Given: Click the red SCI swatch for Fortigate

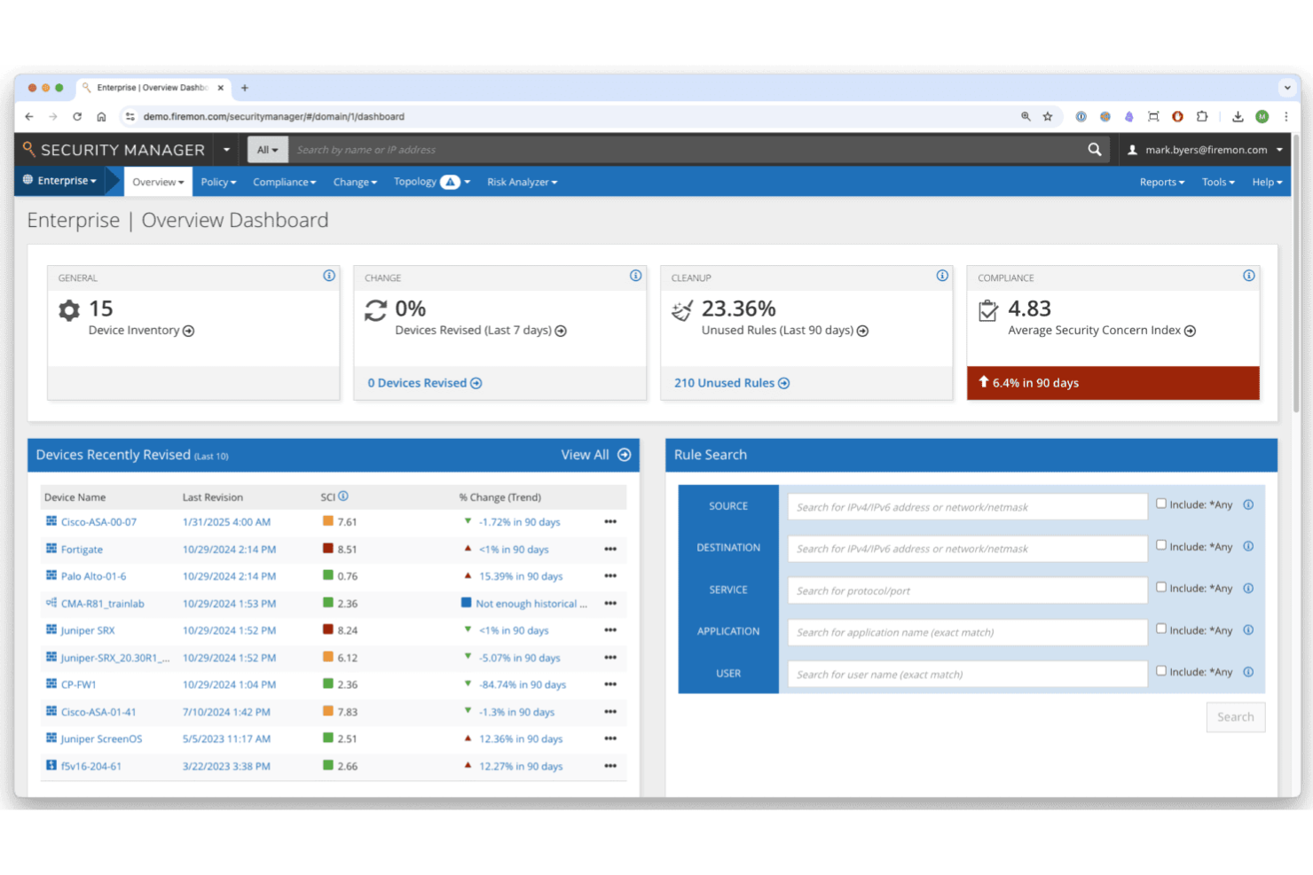Looking at the screenshot, I should tap(326, 550).
